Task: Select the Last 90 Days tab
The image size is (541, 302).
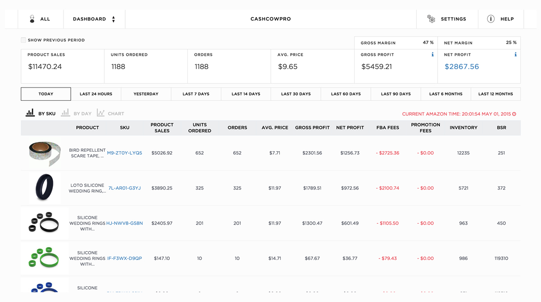Action: click(396, 94)
